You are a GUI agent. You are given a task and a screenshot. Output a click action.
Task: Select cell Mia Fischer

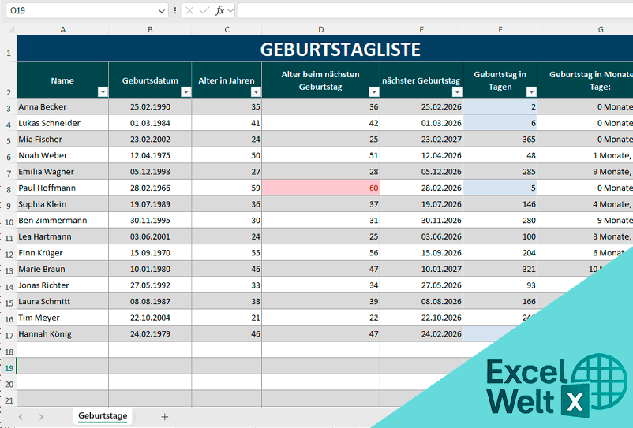pos(62,139)
